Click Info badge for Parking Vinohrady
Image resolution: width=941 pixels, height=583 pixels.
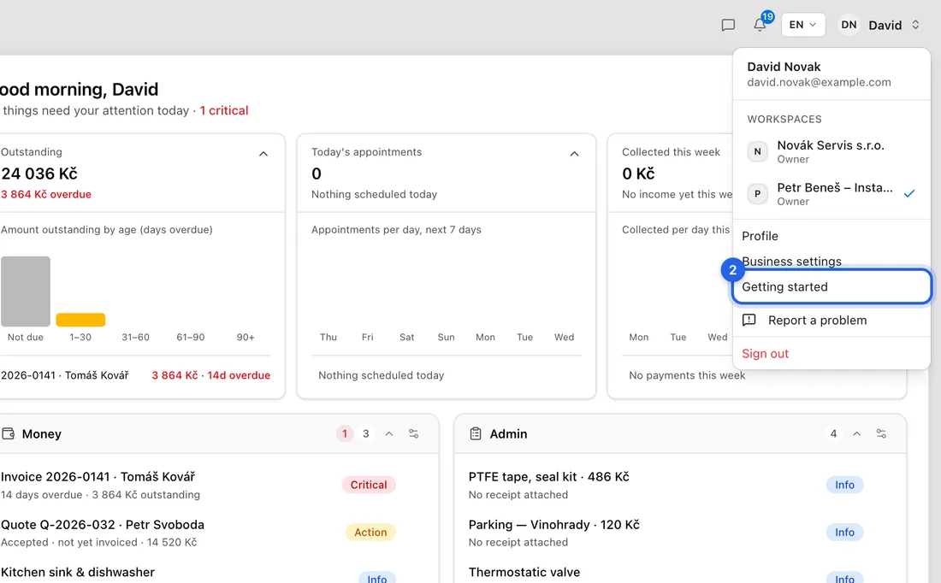coord(844,532)
